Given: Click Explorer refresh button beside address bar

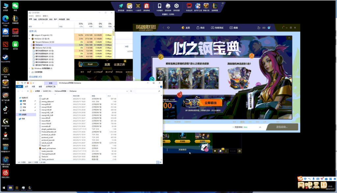Looking at the screenshot, I should pyautogui.click(x=131, y=91).
